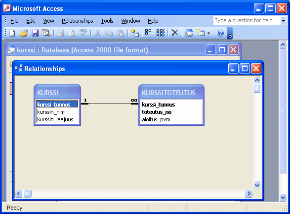Save the relationships layout with the floppy icon

click(x=35, y=33)
